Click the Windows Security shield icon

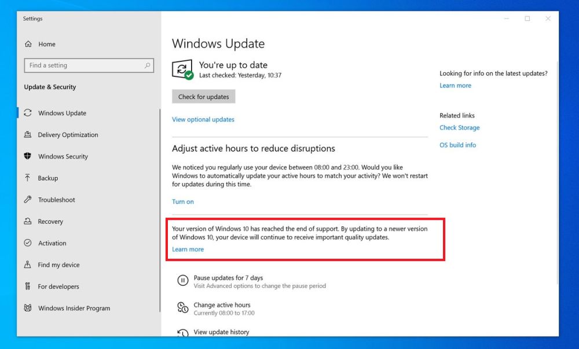[28, 156]
